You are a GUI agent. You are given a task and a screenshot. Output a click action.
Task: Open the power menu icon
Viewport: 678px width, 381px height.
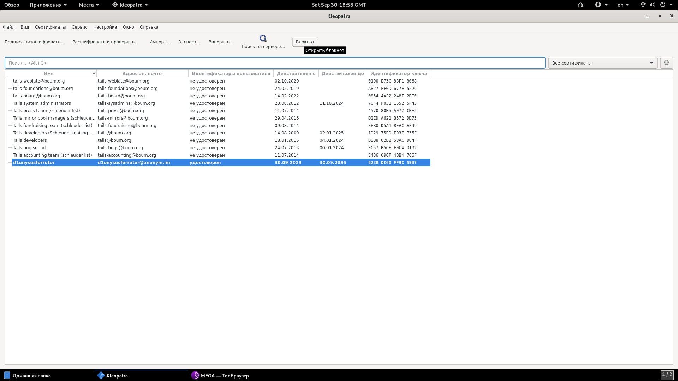pos(663,5)
